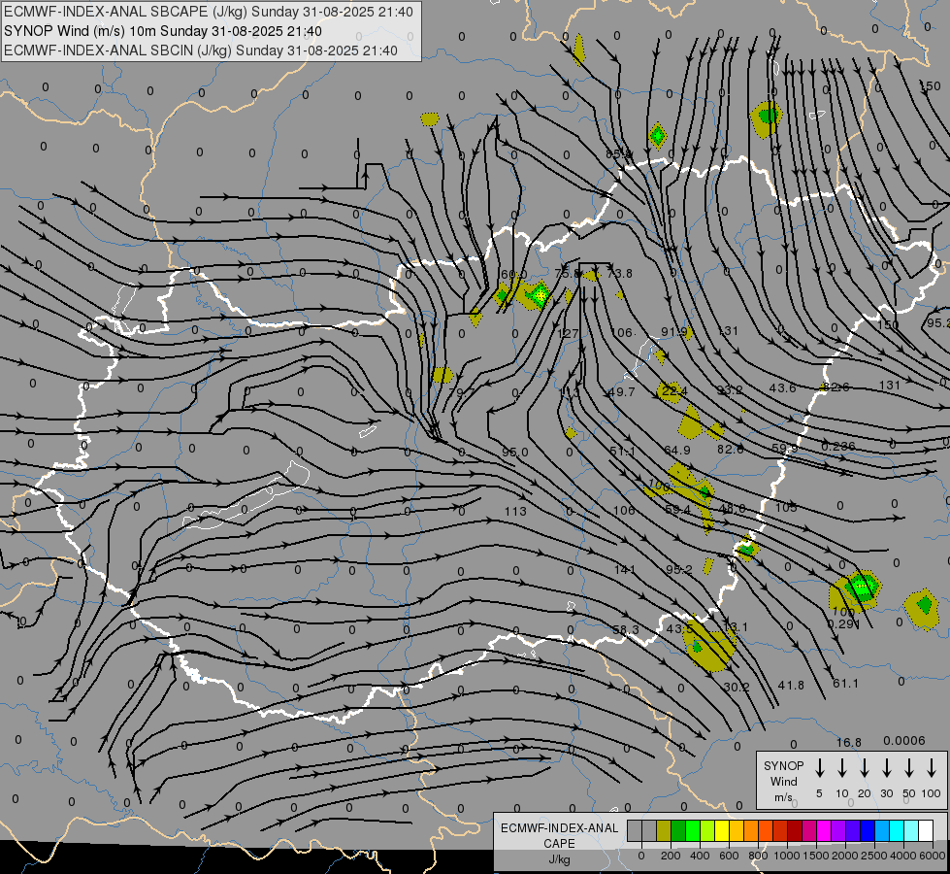Click the map value 43.6
950x874 pixels.
click(x=782, y=388)
